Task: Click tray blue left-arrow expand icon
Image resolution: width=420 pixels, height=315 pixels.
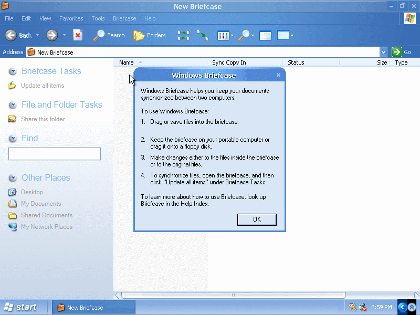Action: pos(402,307)
